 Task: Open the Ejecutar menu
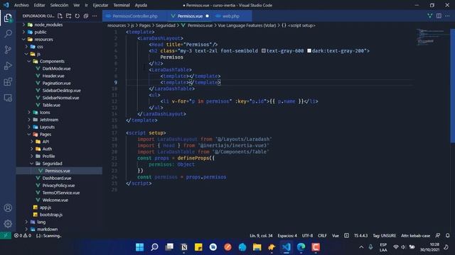pyautogui.click(x=100, y=5)
